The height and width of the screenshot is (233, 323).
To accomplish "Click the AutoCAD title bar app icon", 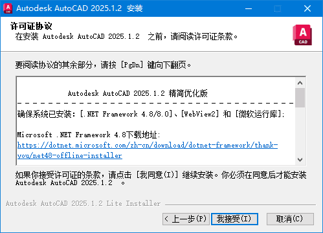I will click(x=8, y=8).
